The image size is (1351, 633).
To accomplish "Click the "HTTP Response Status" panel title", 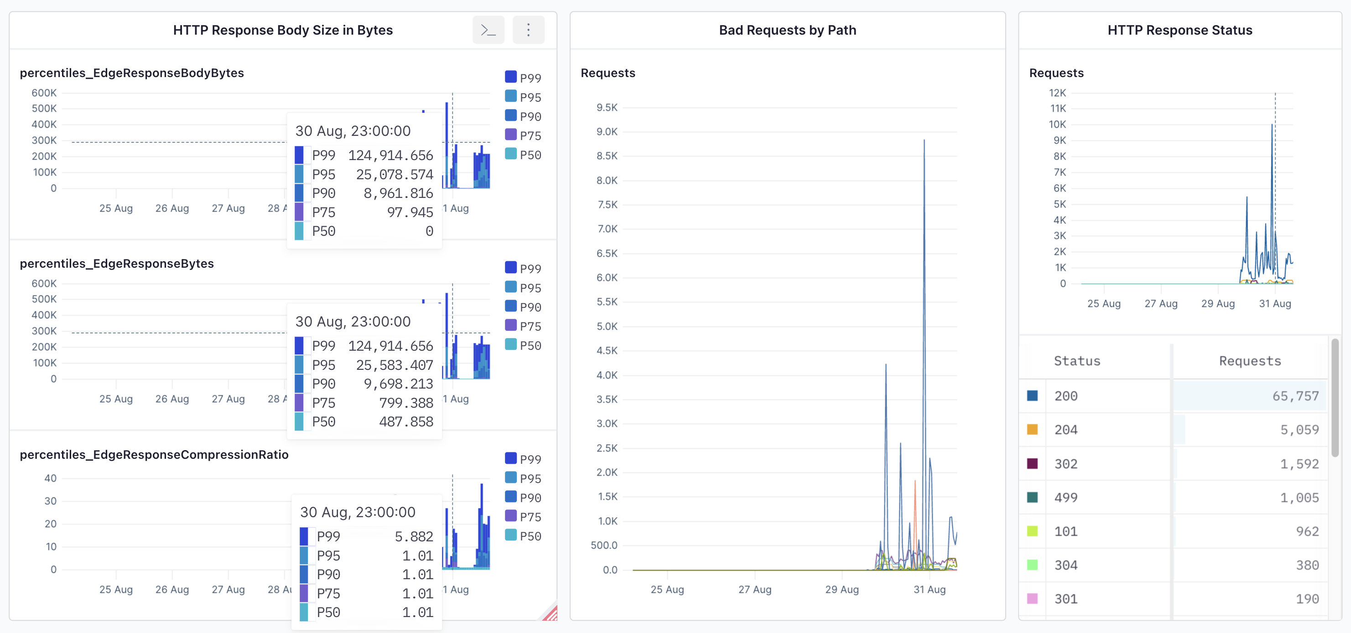I will (1180, 30).
